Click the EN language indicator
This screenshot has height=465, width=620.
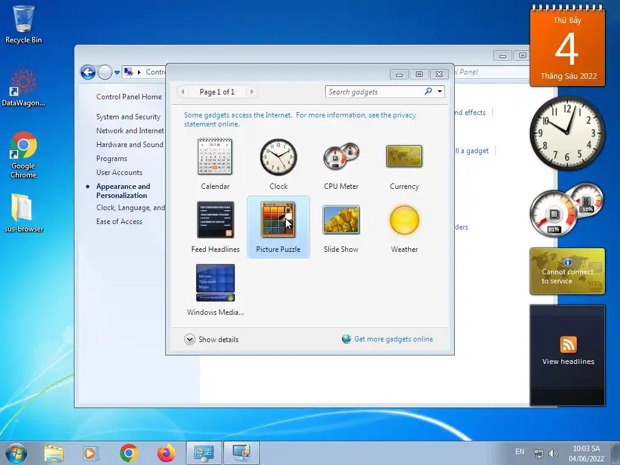(x=519, y=452)
